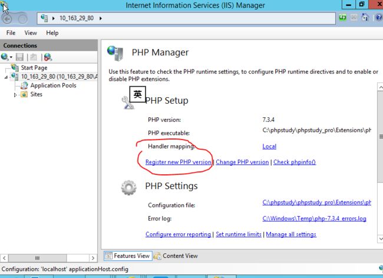This screenshot has height=278, width=383.
Task: Click the server icon in address bar
Action: pos(44,18)
